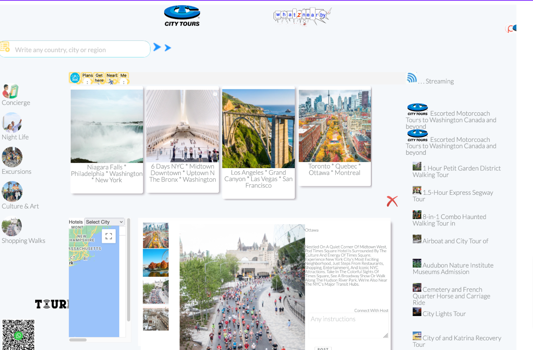This screenshot has width=533, height=350.
Task: Click the concierge bell icon in toolbar
Action: click(x=75, y=78)
